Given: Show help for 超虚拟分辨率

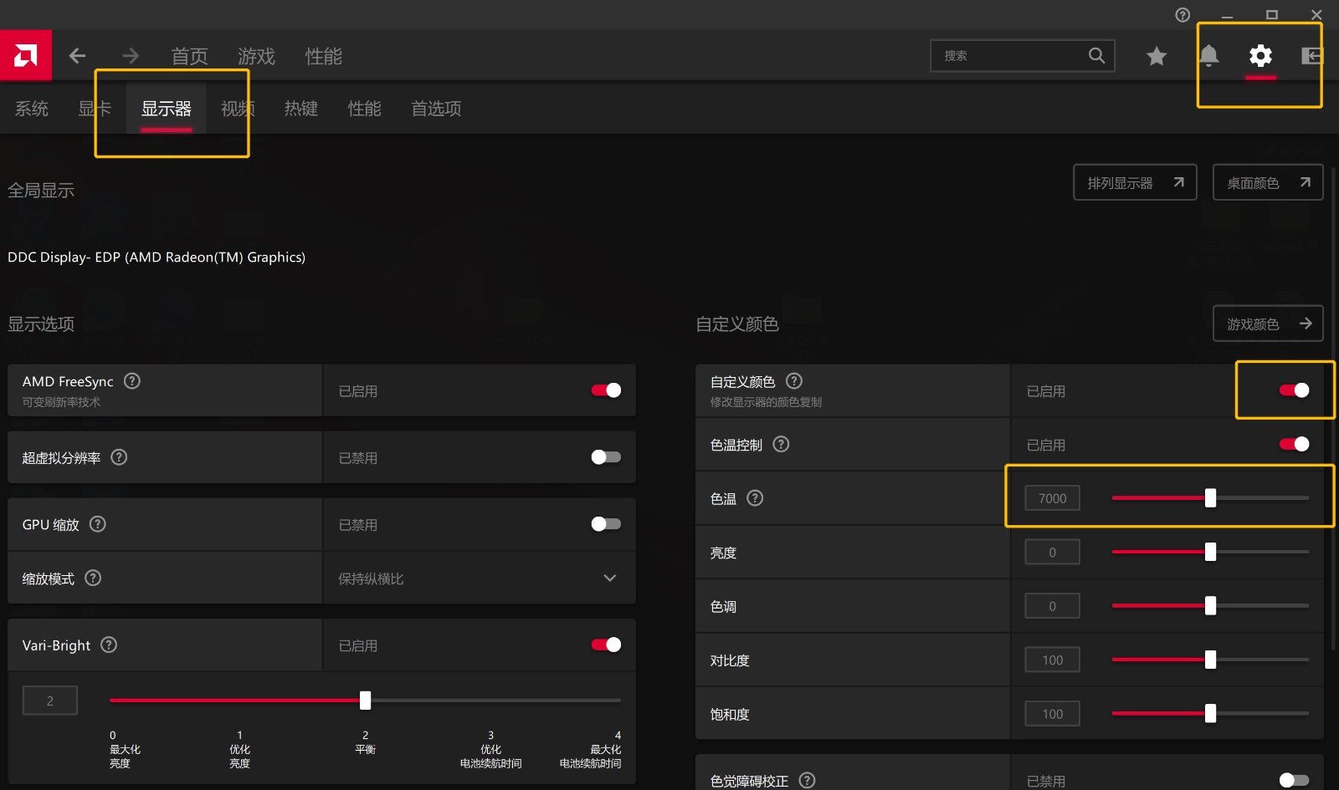Looking at the screenshot, I should [119, 457].
